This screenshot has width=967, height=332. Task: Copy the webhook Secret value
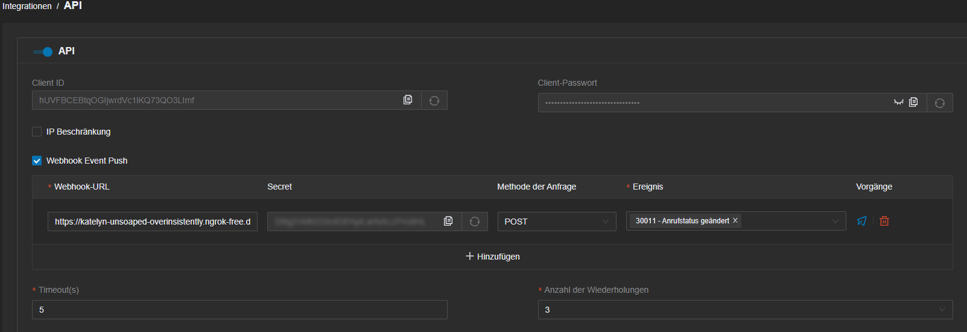pos(448,221)
